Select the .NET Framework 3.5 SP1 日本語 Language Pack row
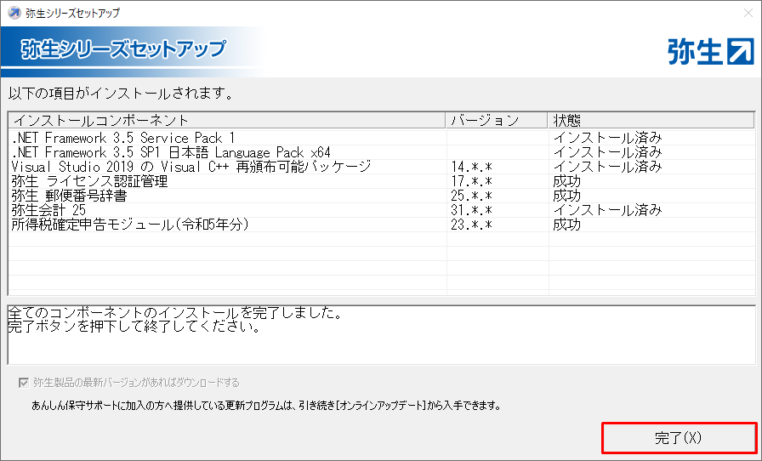Screen dimensions: 762x461 click(x=382, y=152)
